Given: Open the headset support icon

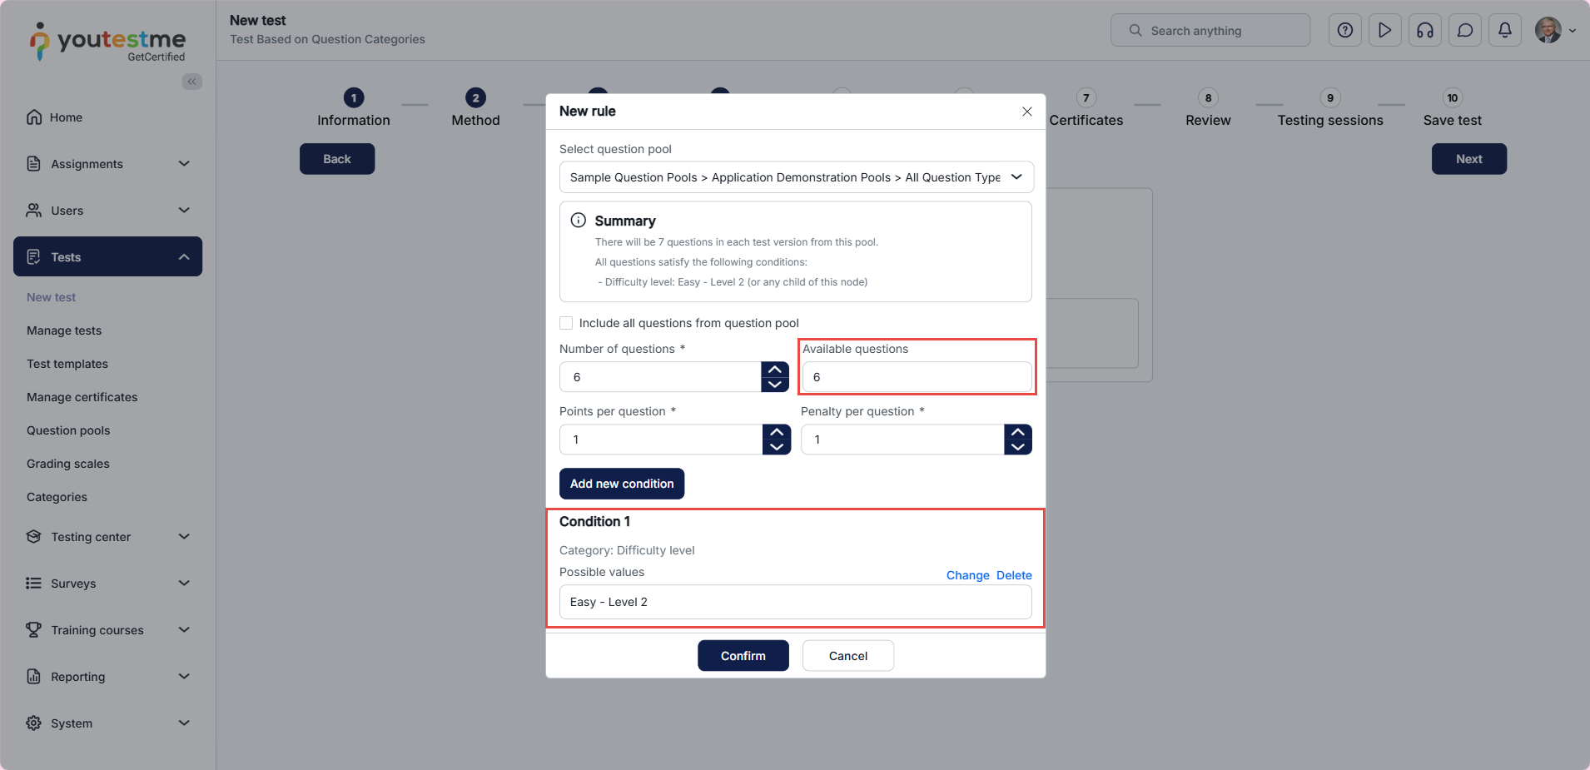Looking at the screenshot, I should click(x=1424, y=31).
